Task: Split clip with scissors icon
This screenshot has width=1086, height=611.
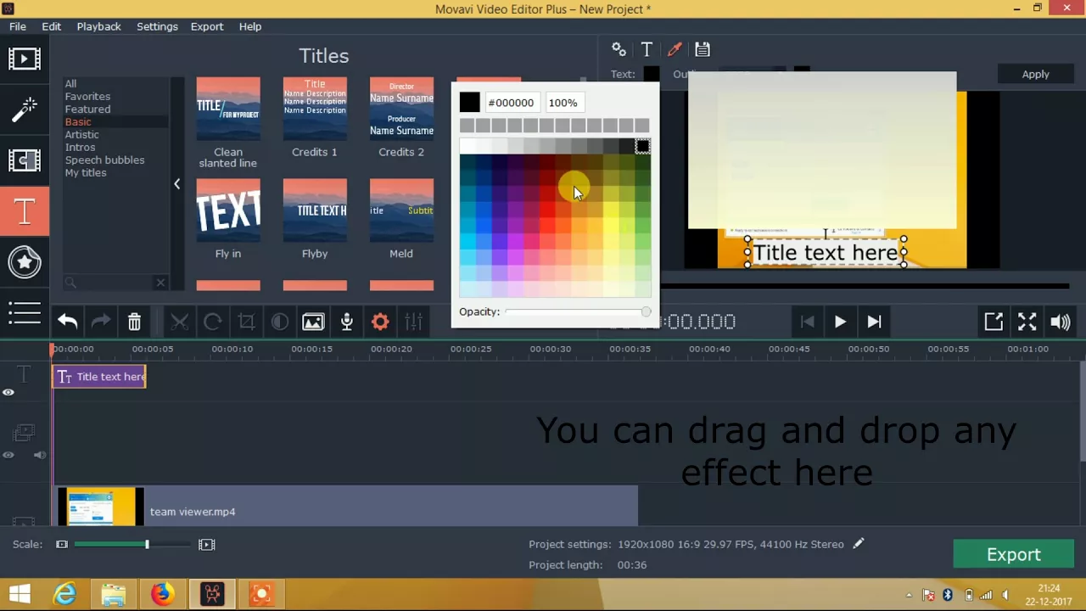Action: [x=179, y=322]
